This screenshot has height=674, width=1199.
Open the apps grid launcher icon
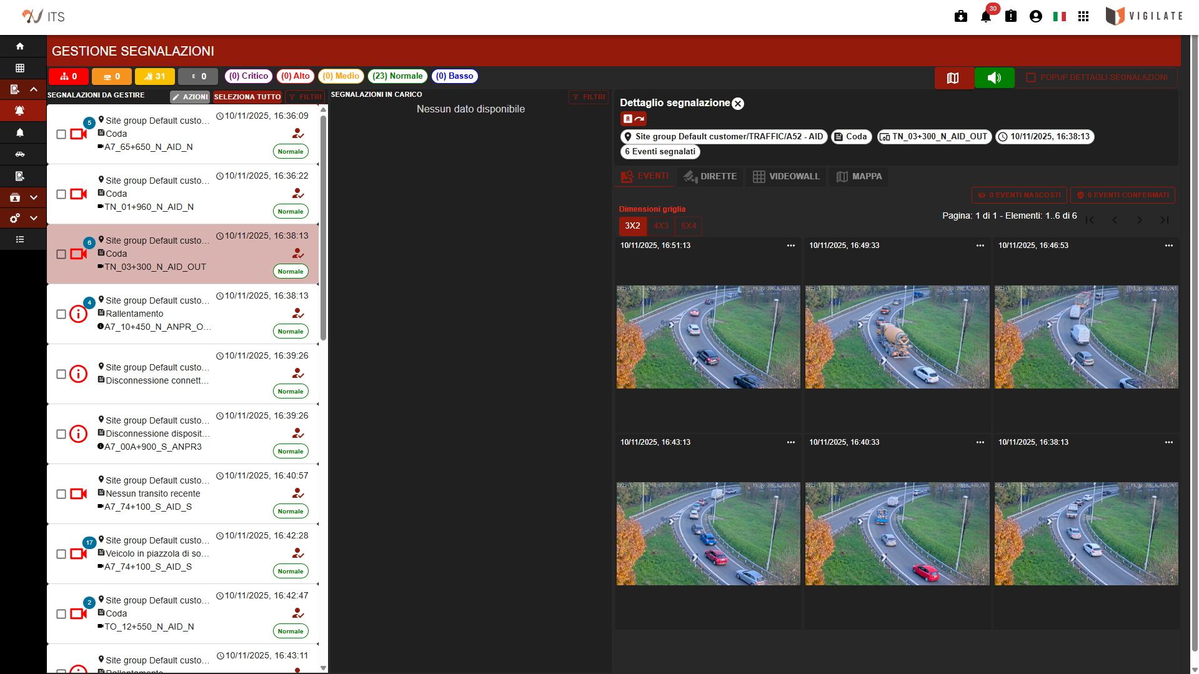pos(1083,17)
